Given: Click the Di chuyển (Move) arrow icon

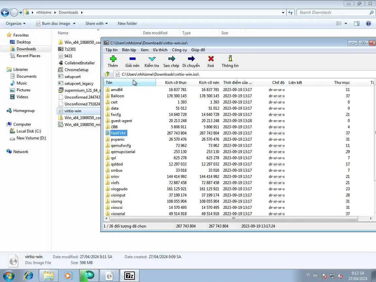Looking at the screenshot, I should coord(191,59).
